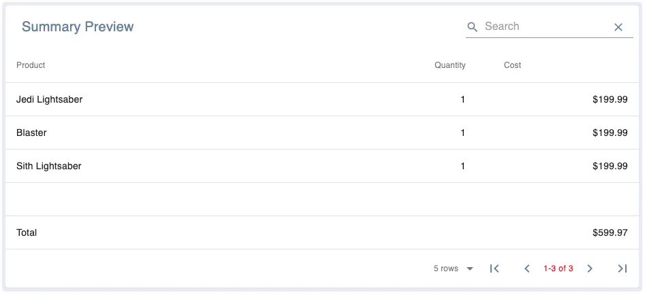Screen dimensions: 647x295
Task: Jump to the last page
Action: point(622,268)
